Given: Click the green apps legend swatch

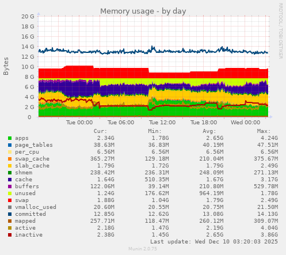Looking at the screenshot, I should click(x=10, y=138).
